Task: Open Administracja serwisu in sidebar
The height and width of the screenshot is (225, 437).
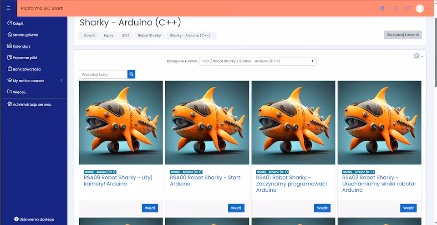Action: pyautogui.click(x=32, y=104)
